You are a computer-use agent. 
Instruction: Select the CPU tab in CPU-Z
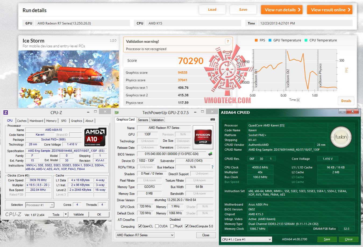click(x=10, y=121)
